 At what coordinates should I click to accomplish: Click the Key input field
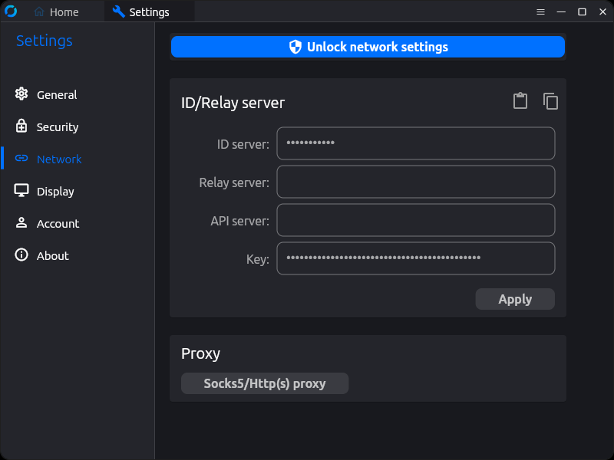point(415,258)
